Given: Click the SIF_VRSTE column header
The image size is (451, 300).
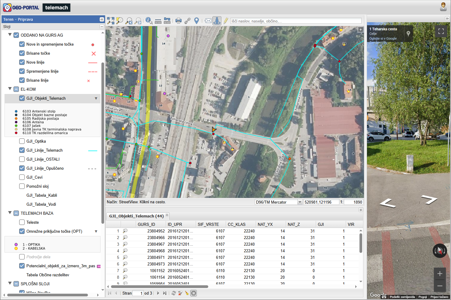Looking at the screenshot, I should [x=208, y=224].
